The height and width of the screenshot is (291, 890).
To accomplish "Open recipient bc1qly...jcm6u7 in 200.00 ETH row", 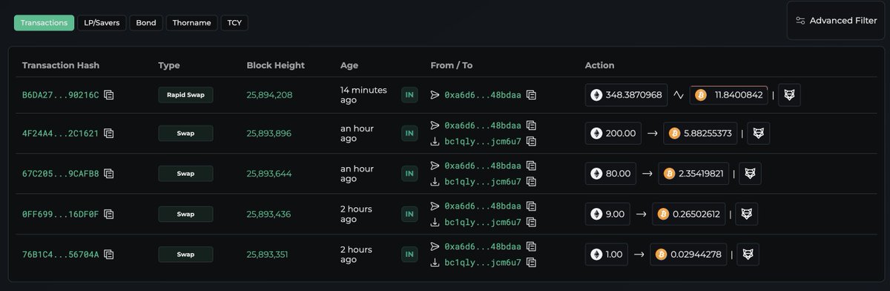I will click(483, 141).
